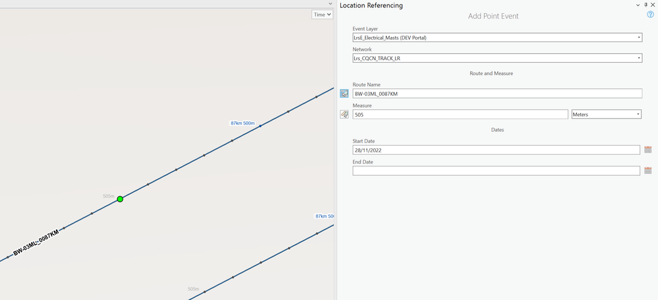The width and height of the screenshot is (658, 300).
Task: Click the Measure value field
Action: tap(460, 114)
